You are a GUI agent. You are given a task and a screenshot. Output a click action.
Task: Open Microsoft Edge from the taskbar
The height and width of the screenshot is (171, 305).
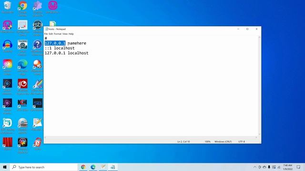(x=93, y=167)
